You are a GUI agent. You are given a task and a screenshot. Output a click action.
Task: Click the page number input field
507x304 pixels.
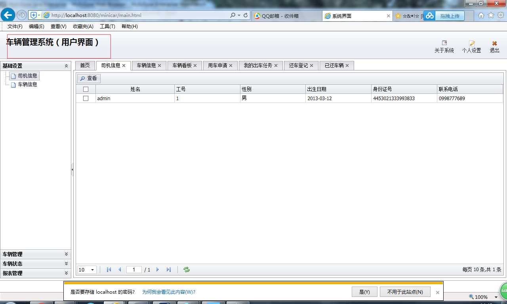point(134,269)
